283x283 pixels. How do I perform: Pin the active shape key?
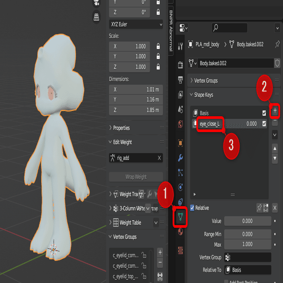[x=259, y=208]
